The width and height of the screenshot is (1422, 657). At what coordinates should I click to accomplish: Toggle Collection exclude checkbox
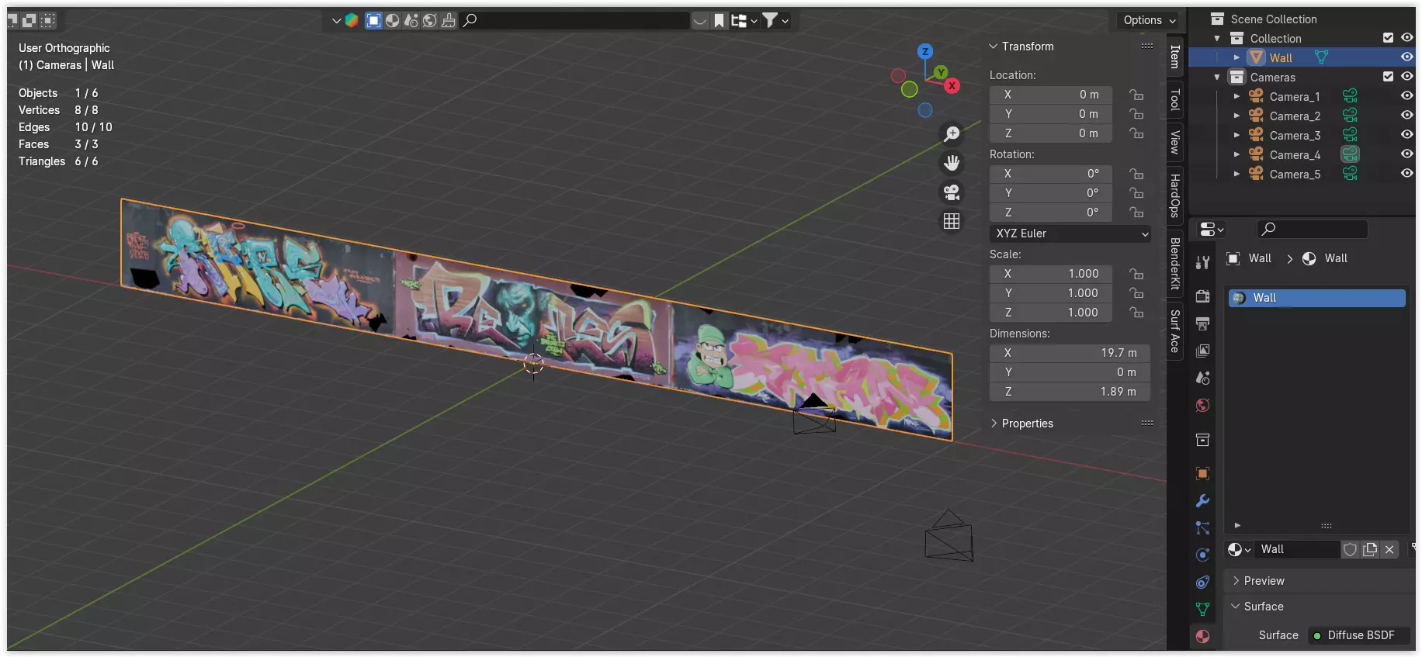(x=1388, y=38)
